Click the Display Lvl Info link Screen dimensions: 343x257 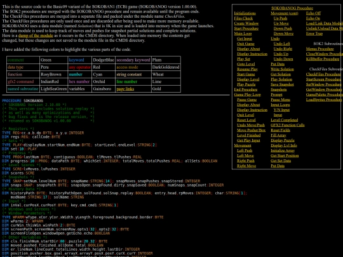[284, 145]
